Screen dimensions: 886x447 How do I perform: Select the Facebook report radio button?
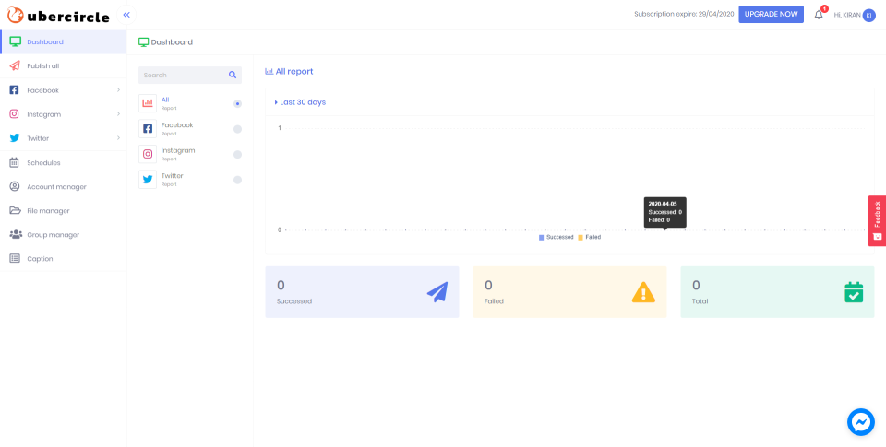pyautogui.click(x=237, y=129)
